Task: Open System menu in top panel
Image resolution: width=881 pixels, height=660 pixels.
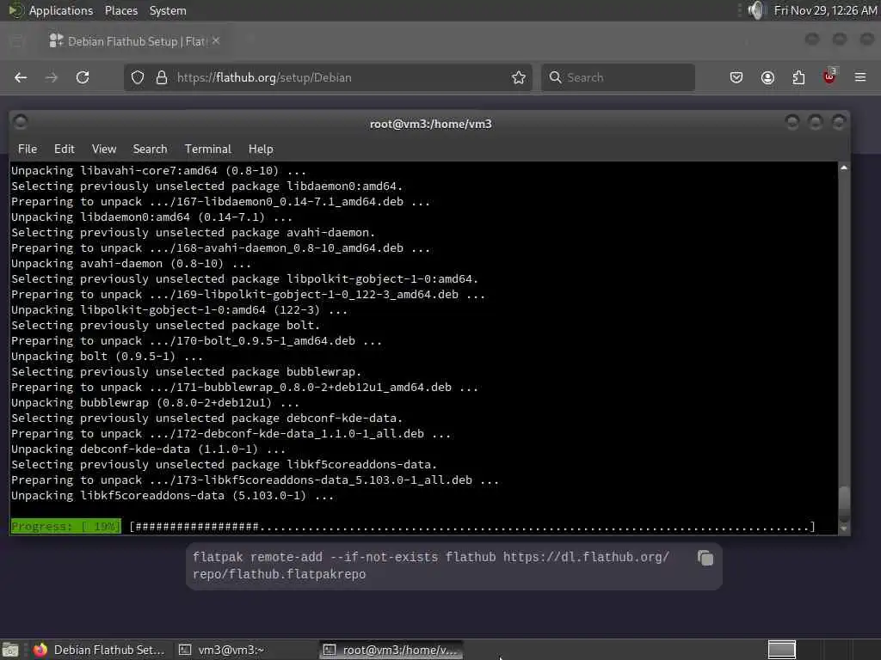Action: [168, 10]
